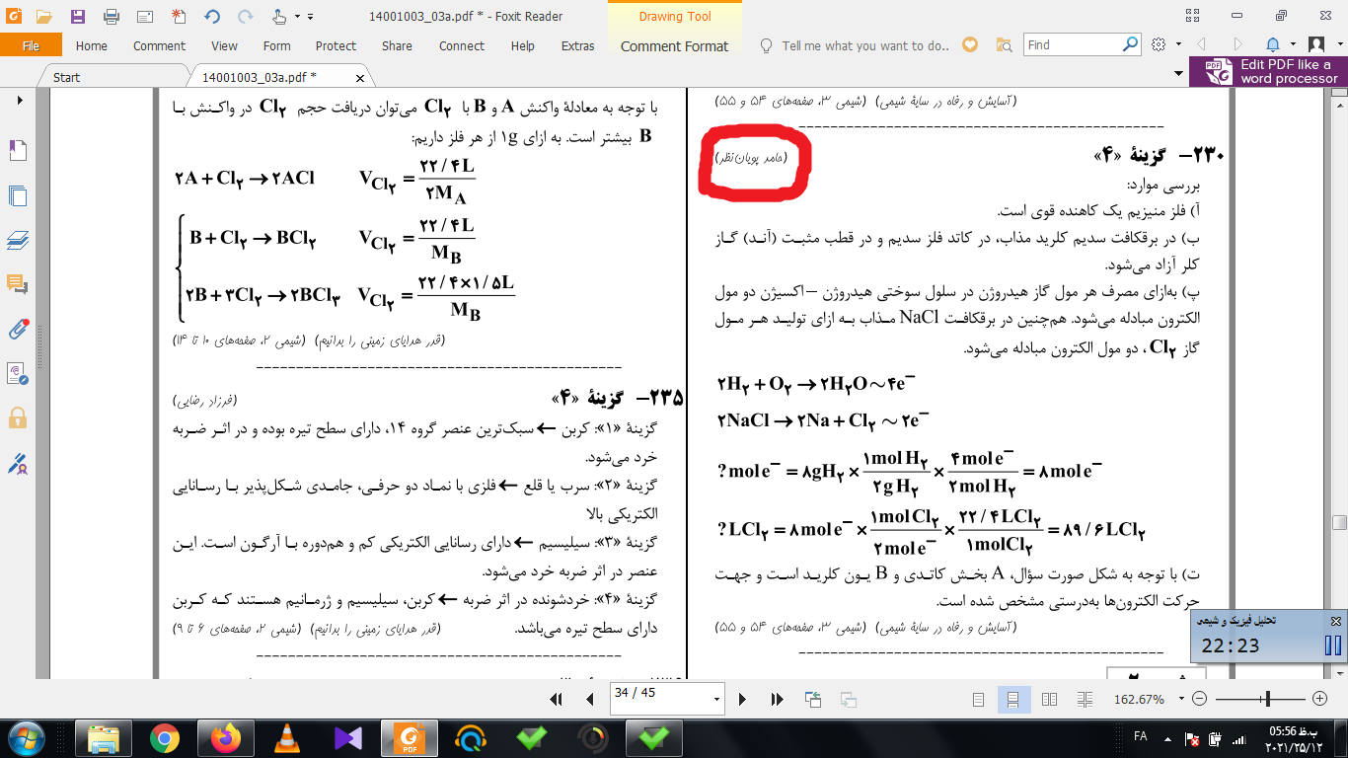Open the settings gear dropdown arrow
This screenshot has width=1348, height=758.
point(1177,45)
